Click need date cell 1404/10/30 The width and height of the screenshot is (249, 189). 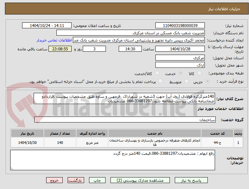(27, 143)
